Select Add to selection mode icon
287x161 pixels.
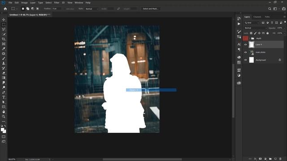click(x=28, y=9)
